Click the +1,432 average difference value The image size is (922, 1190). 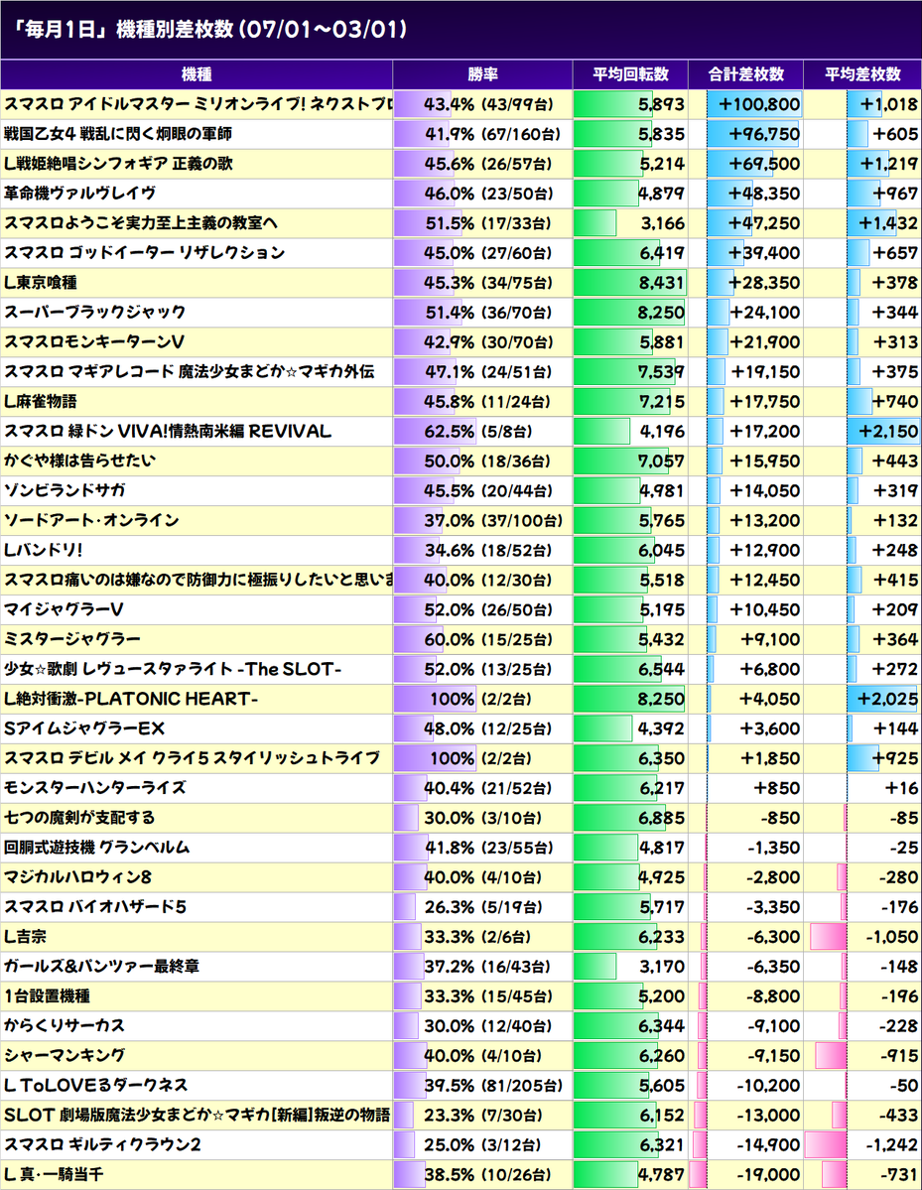coord(888,223)
